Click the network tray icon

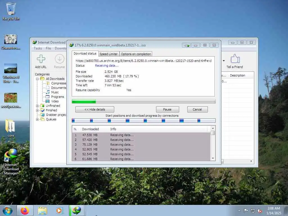[253, 211]
